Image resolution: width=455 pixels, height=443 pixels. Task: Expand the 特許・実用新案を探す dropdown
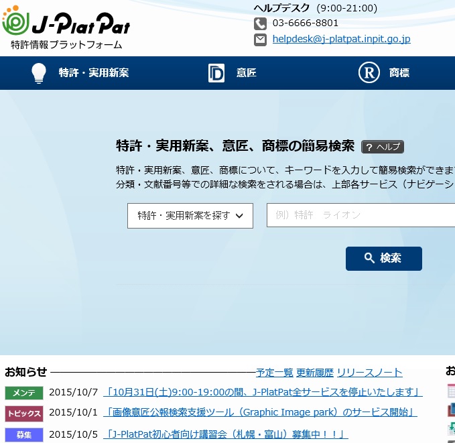(x=190, y=216)
